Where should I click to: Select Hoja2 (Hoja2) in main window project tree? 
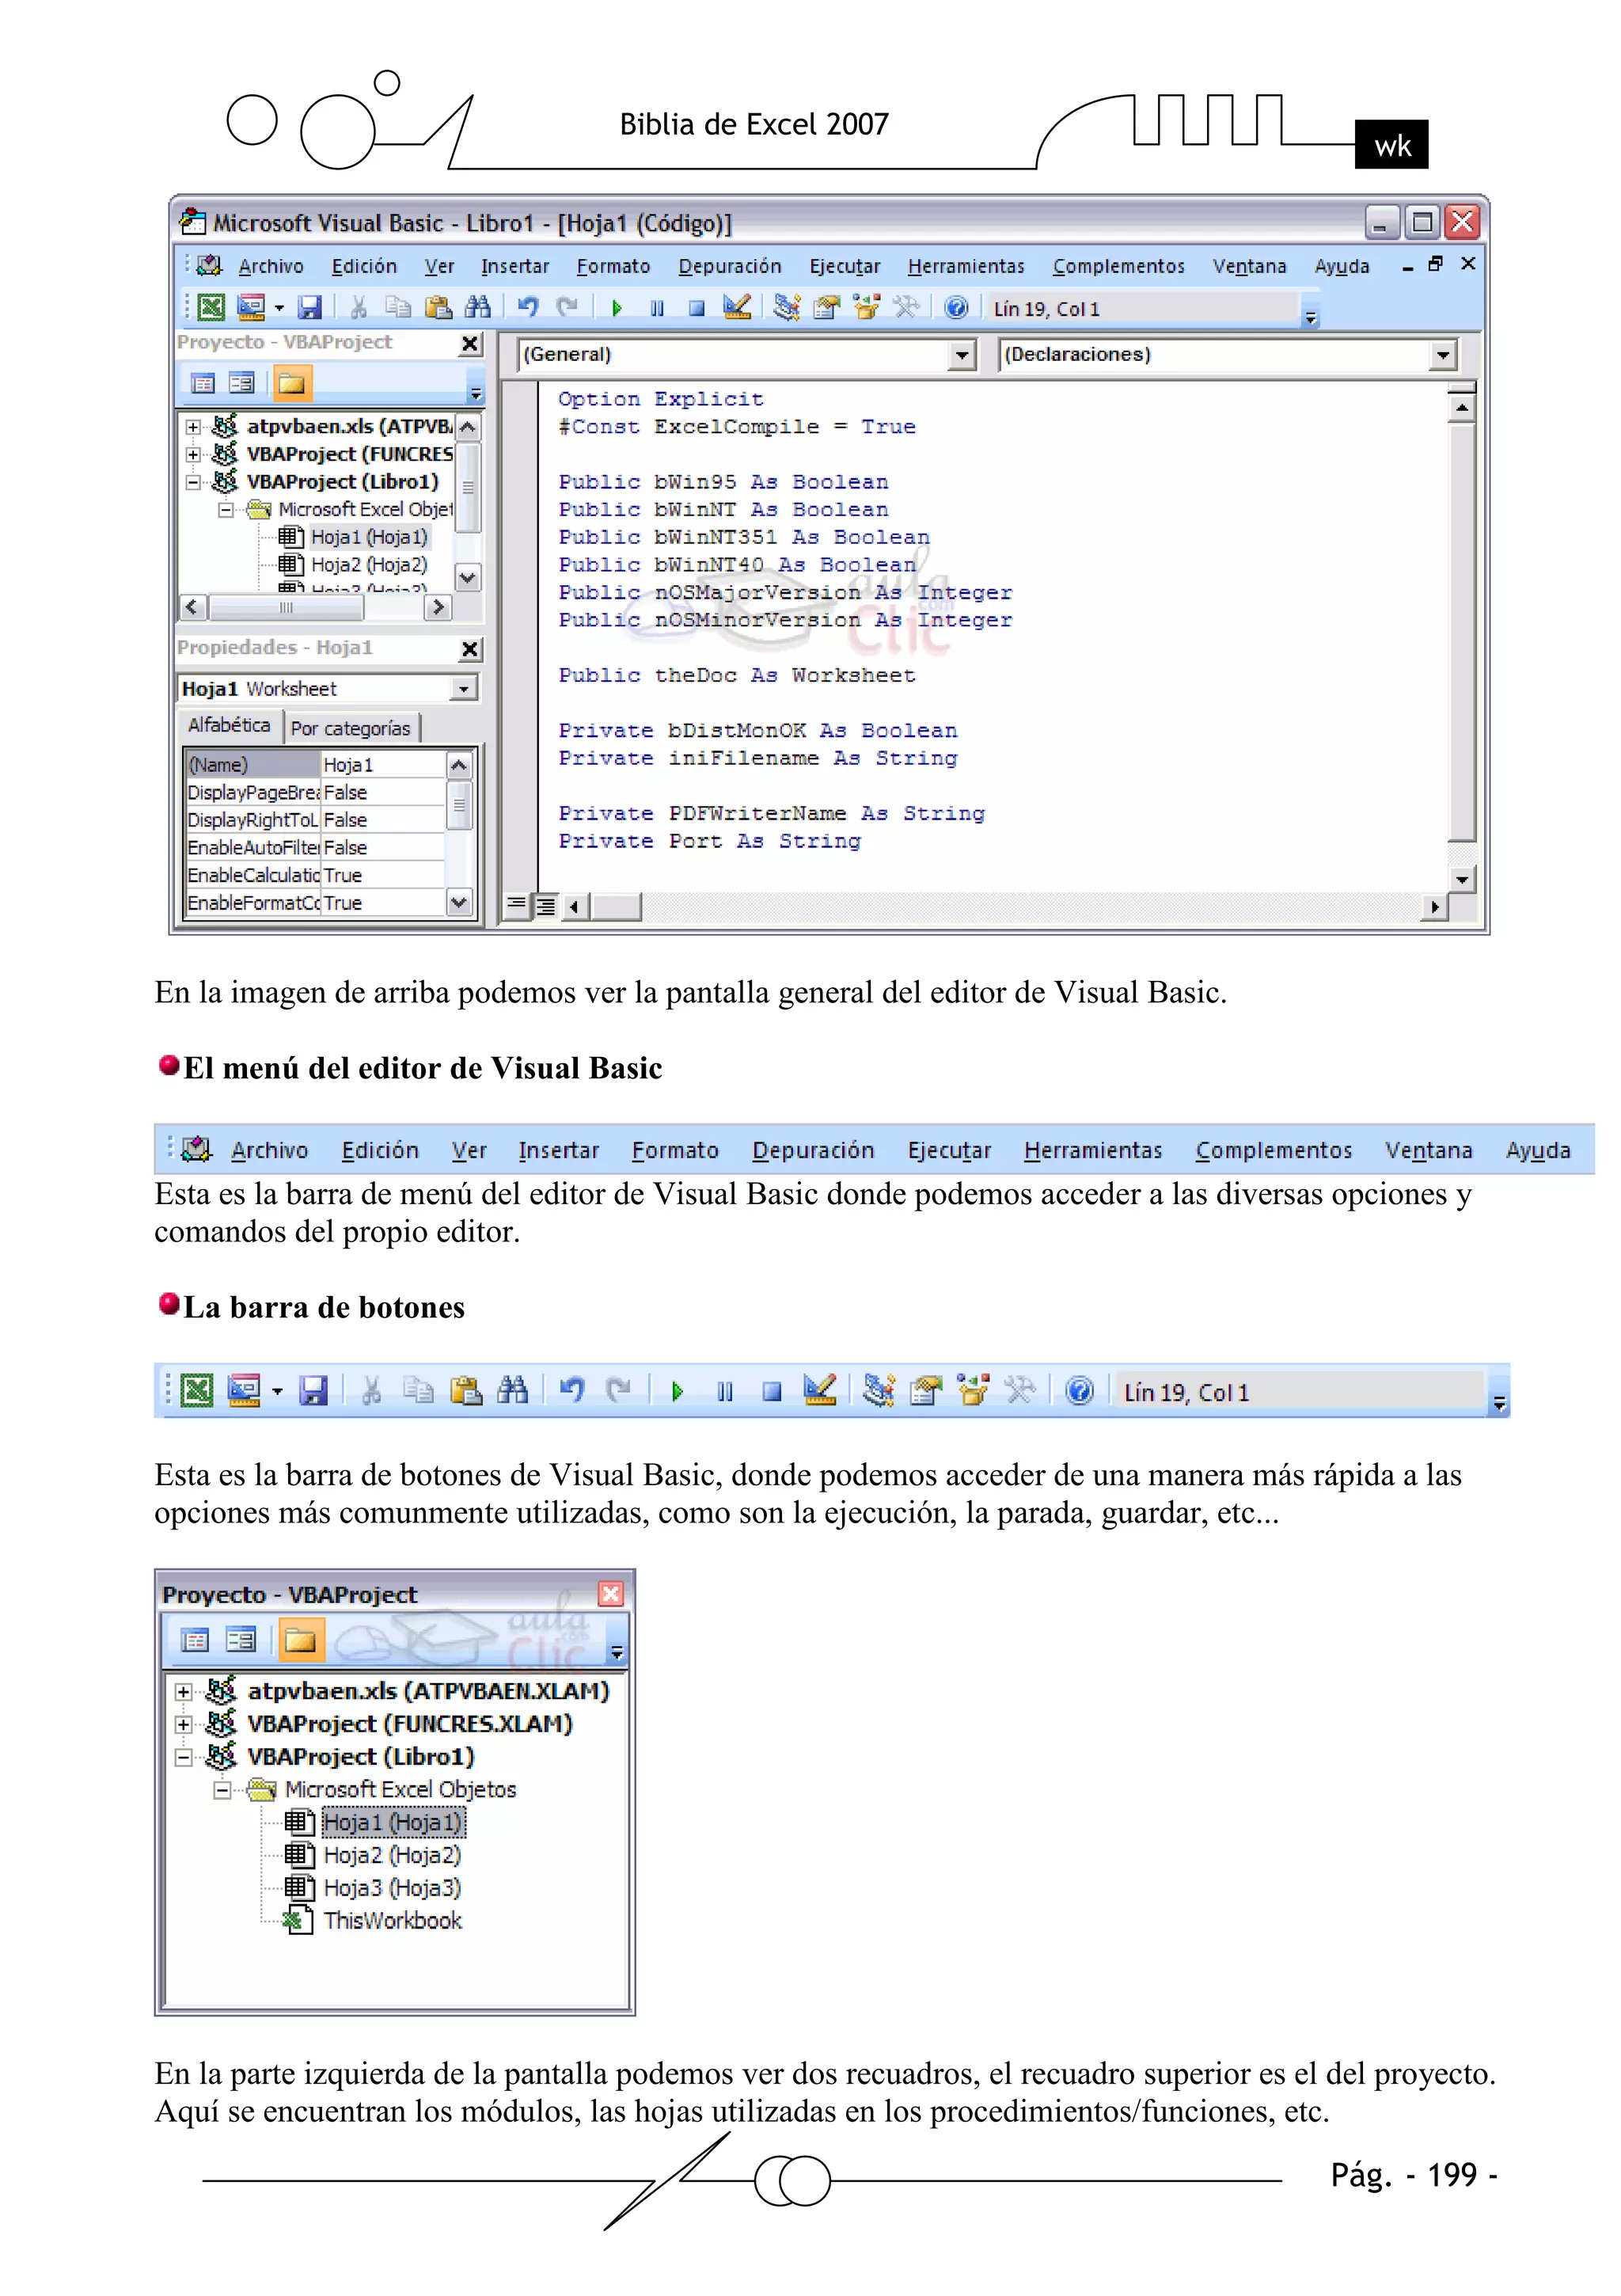tap(369, 565)
